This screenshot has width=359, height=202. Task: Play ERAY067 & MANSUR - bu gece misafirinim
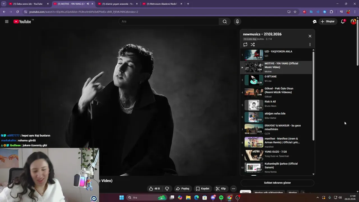[x=276, y=129]
